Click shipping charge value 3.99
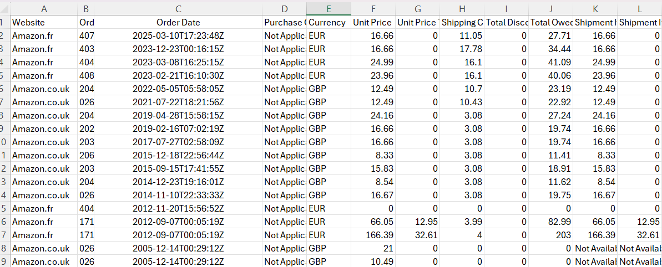 click(x=462, y=222)
